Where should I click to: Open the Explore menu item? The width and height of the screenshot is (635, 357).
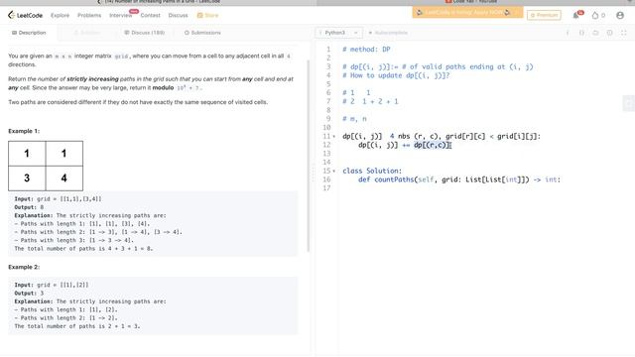[x=60, y=16]
